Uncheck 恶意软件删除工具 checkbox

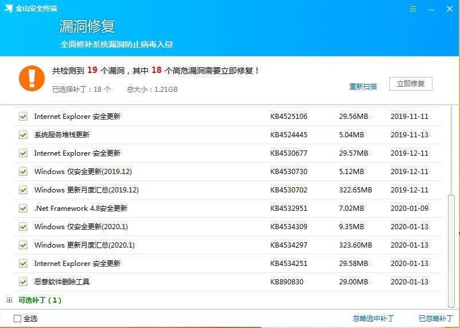23,282
